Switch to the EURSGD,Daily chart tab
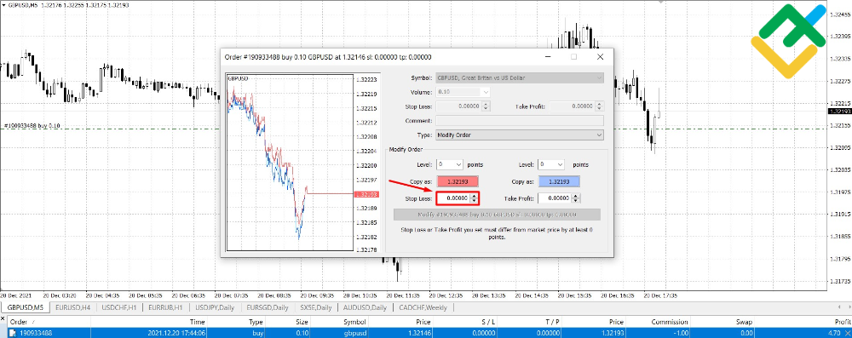852x338 pixels. [268, 307]
